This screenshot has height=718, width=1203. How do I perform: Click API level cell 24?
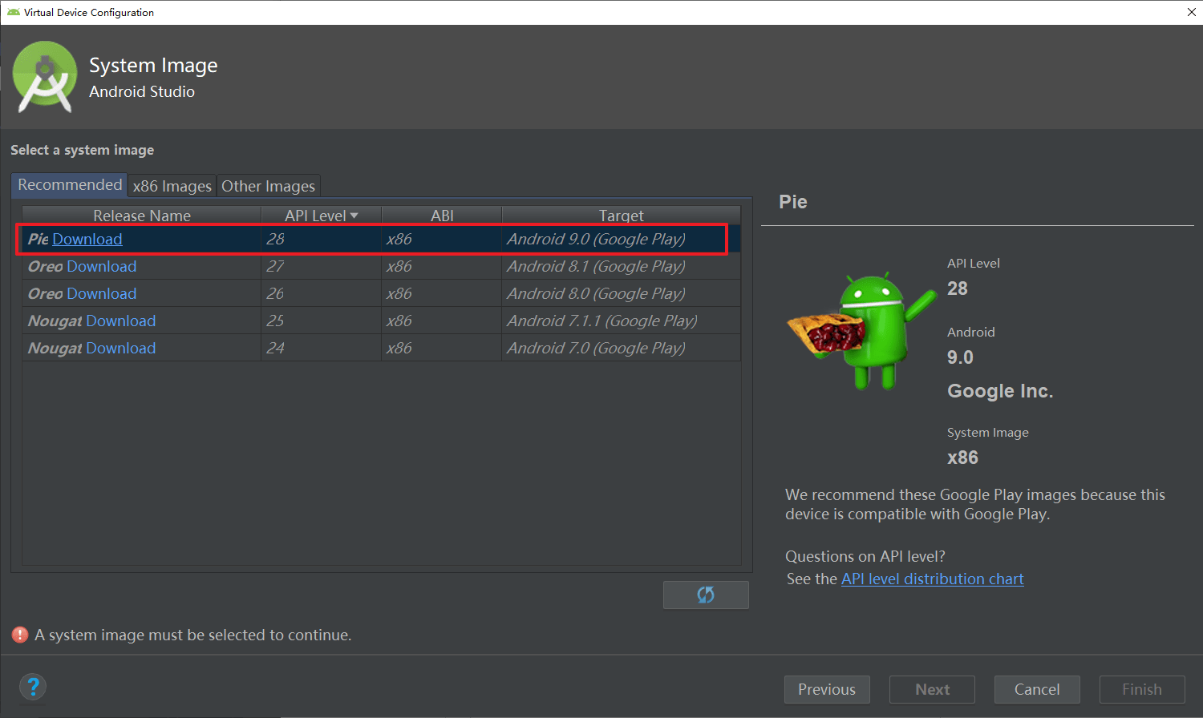tap(322, 348)
